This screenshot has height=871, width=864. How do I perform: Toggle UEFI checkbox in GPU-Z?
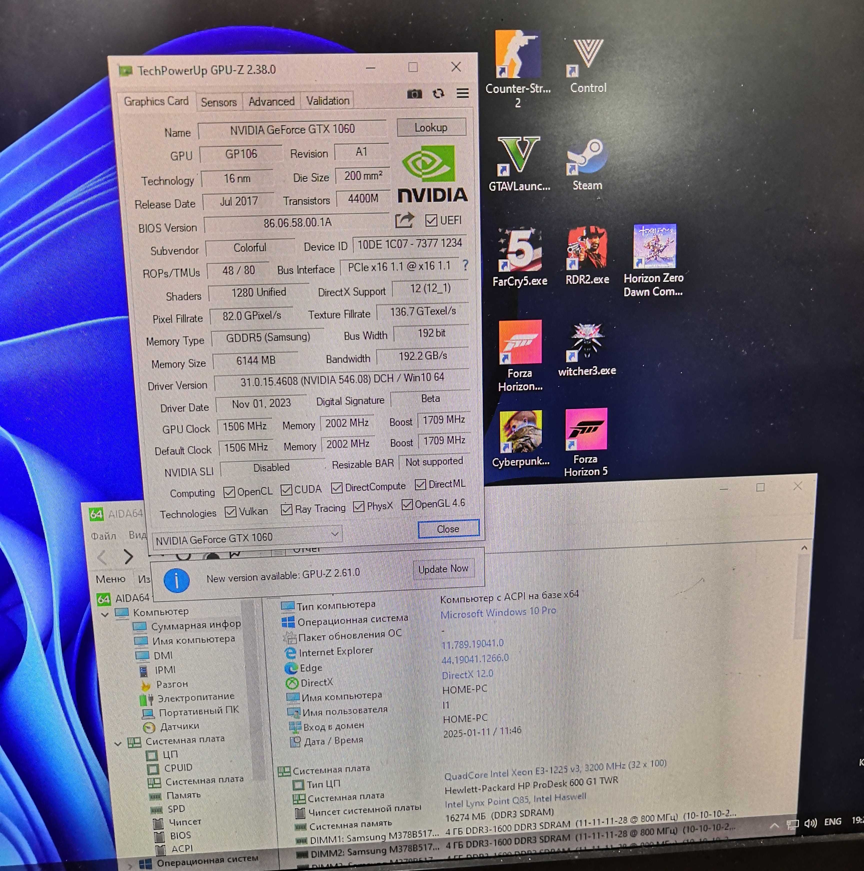click(431, 220)
